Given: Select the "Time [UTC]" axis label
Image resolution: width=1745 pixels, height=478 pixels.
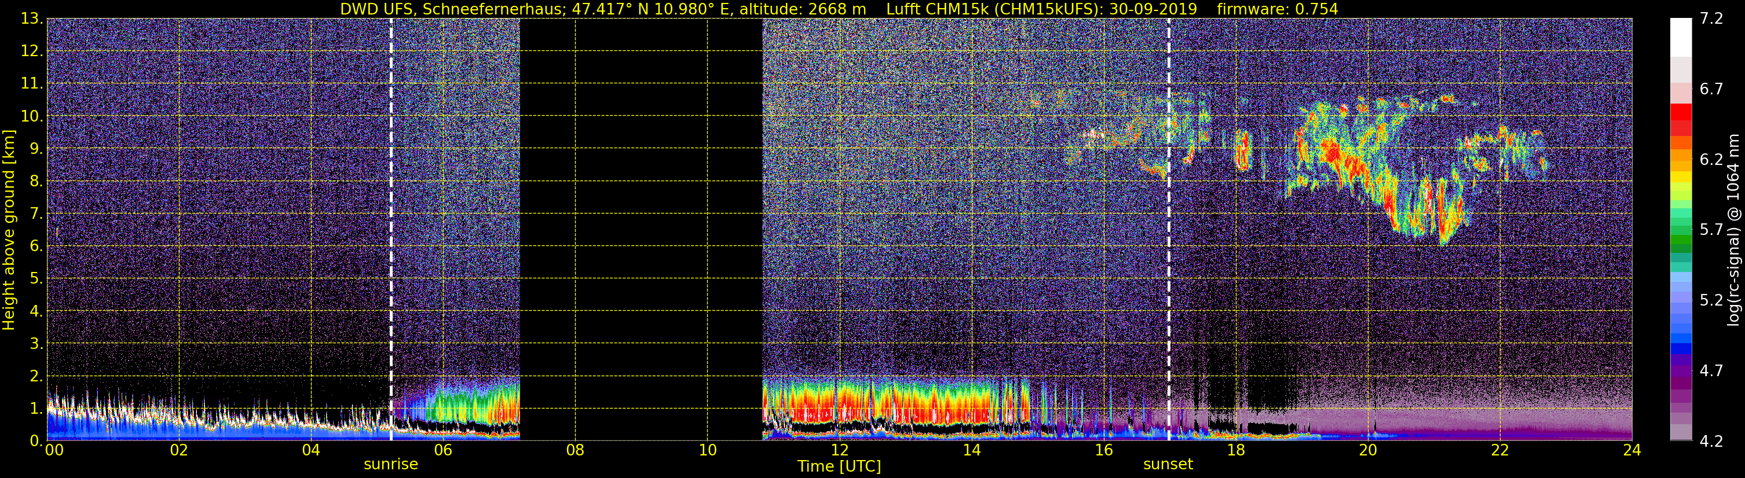Looking at the screenshot, I should [x=839, y=466].
